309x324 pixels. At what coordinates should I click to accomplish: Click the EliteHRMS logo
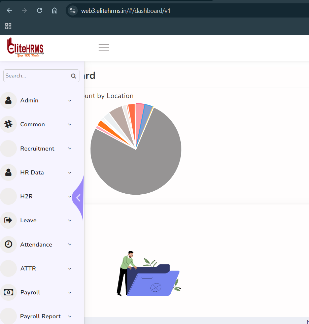tap(25, 47)
